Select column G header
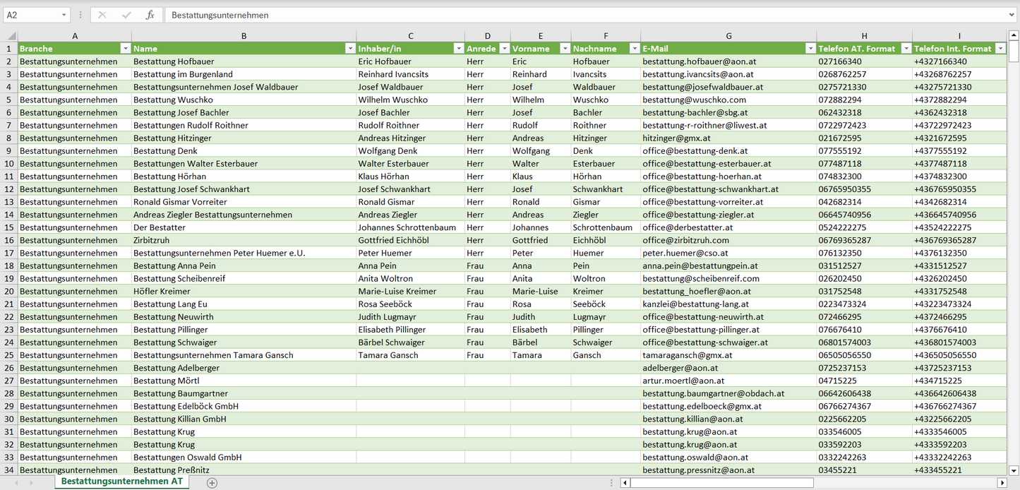1020x490 pixels. (x=728, y=36)
